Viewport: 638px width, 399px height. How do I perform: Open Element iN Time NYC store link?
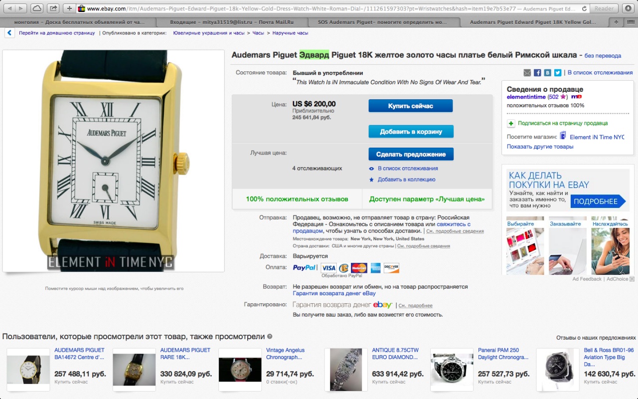point(597,137)
